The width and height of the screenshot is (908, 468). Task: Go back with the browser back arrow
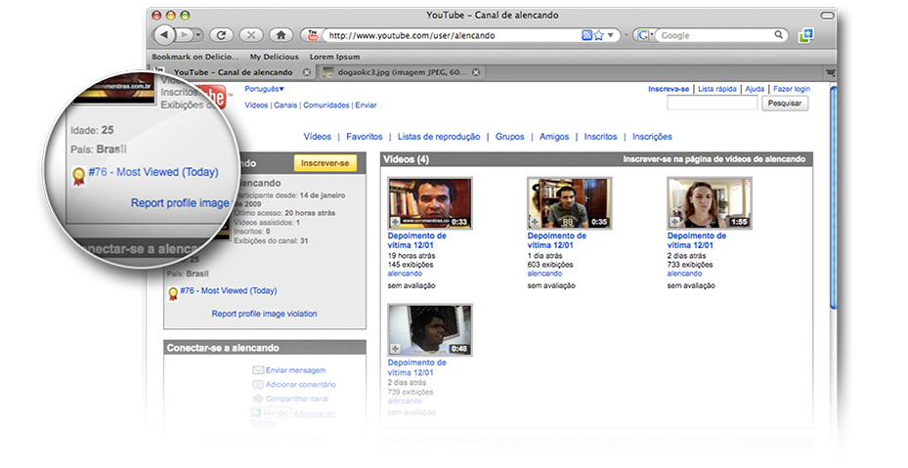164,35
